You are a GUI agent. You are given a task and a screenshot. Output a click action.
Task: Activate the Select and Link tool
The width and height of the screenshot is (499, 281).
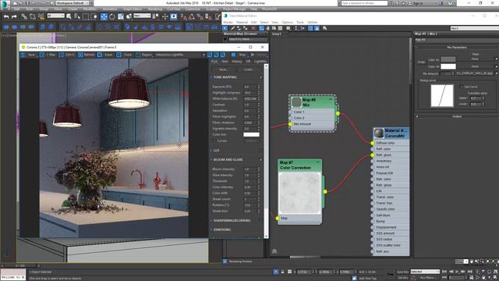[24, 16]
